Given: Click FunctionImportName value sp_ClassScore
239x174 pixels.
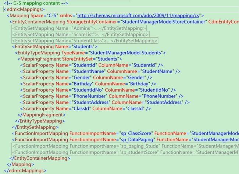Looking at the screenshot, I should coord(136,134).
